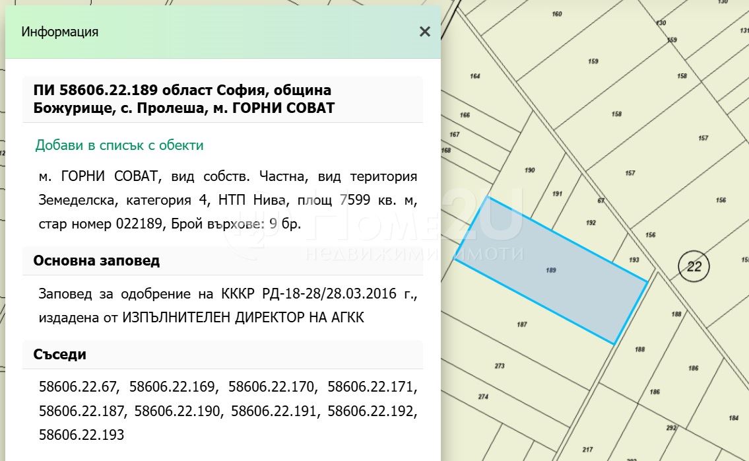The height and width of the screenshot is (461, 749).
Task: Close the Информация panel
Action: 425,32
